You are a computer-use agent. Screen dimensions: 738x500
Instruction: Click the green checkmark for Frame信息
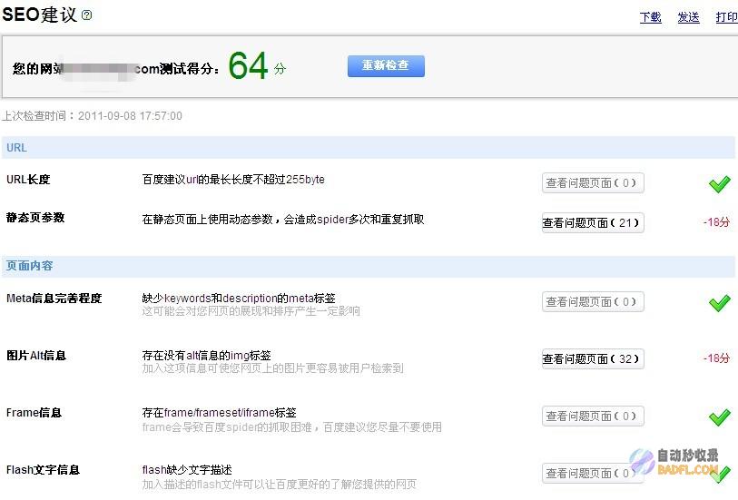719,417
